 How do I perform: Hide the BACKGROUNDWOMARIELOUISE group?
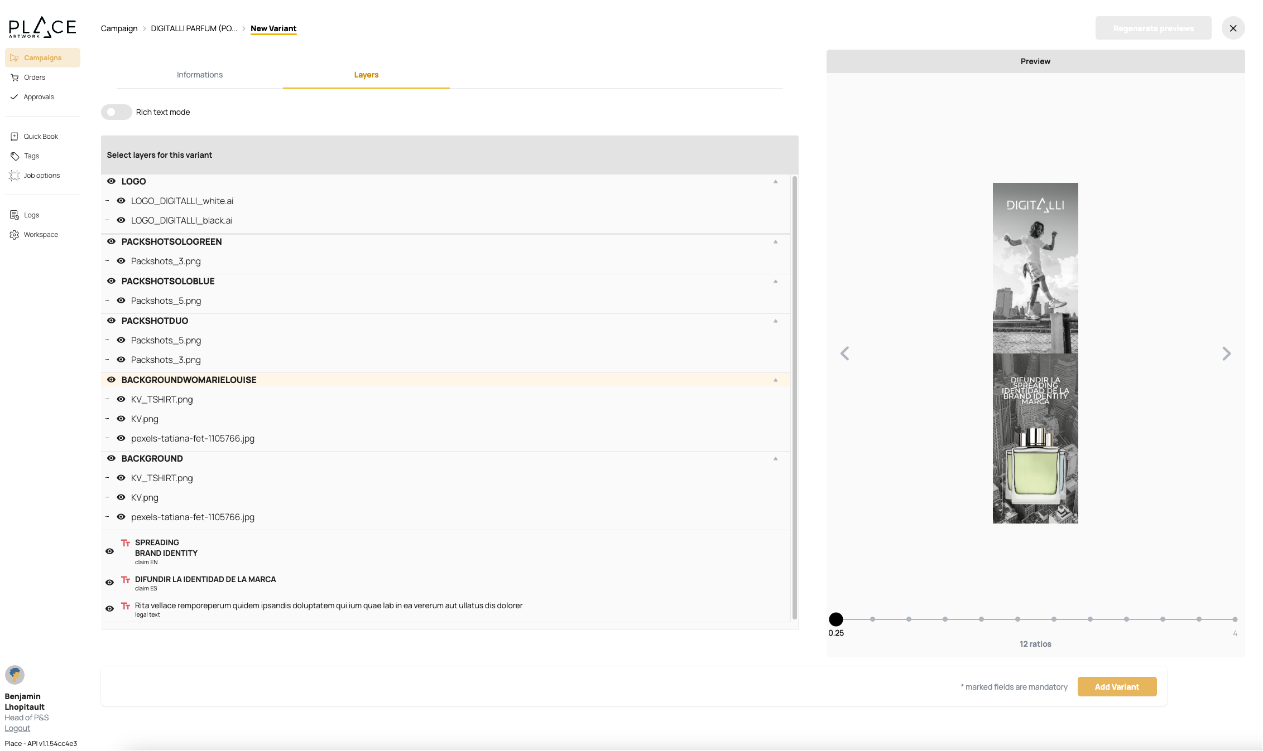(111, 380)
